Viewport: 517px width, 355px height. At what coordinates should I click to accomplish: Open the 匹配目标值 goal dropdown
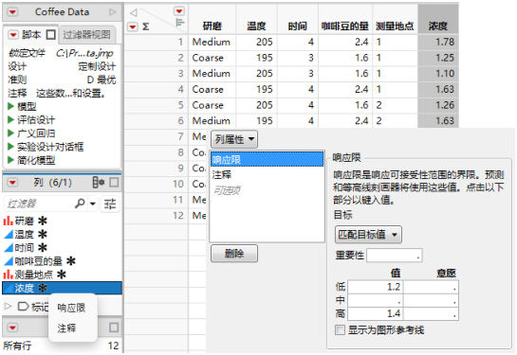point(368,234)
